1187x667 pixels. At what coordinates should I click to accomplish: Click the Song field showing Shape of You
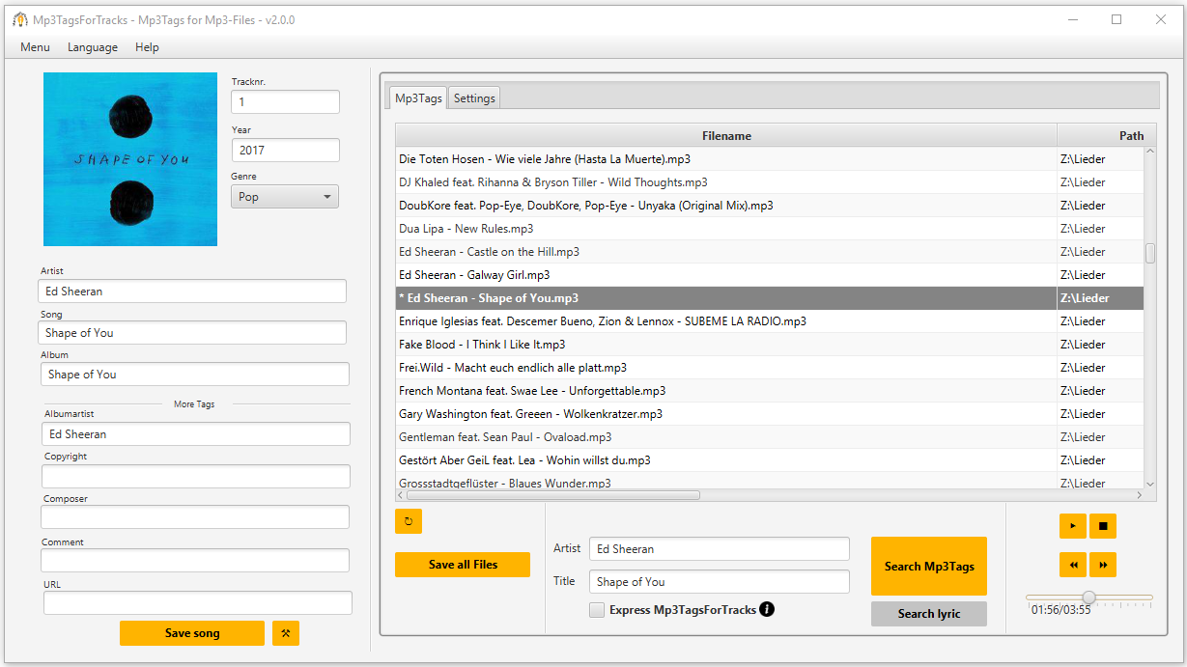pyautogui.click(x=192, y=332)
